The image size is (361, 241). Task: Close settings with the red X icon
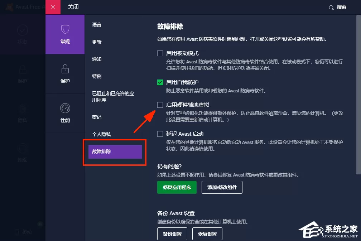tap(53, 7)
